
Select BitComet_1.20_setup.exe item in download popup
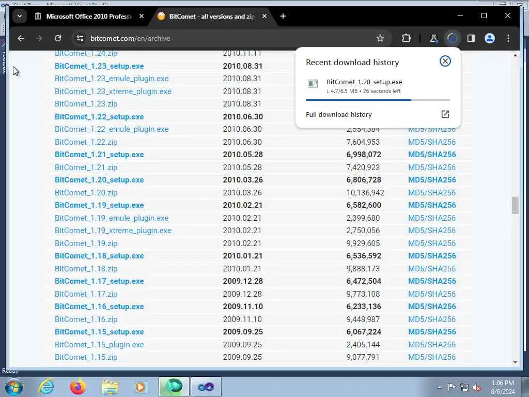378,86
